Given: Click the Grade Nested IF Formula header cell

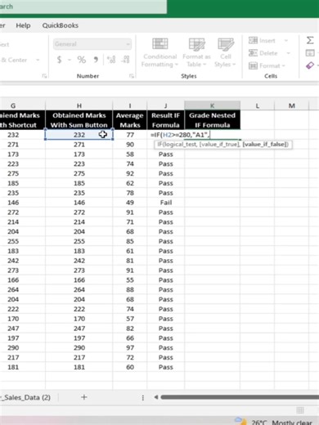Looking at the screenshot, I should click(x=212, y=120).
